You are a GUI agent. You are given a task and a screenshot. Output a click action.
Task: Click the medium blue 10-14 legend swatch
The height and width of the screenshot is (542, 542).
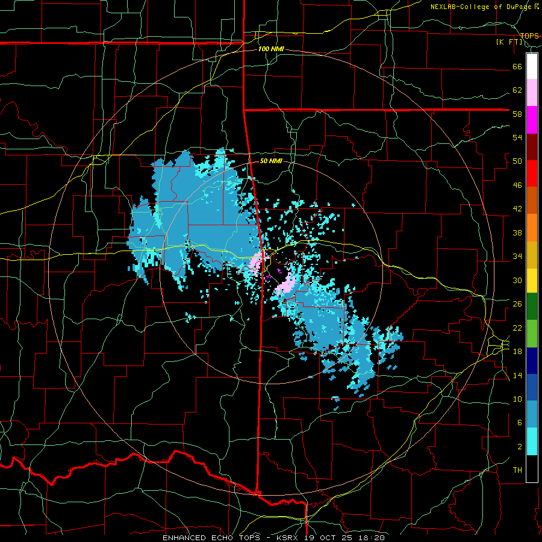coord(532,387)
